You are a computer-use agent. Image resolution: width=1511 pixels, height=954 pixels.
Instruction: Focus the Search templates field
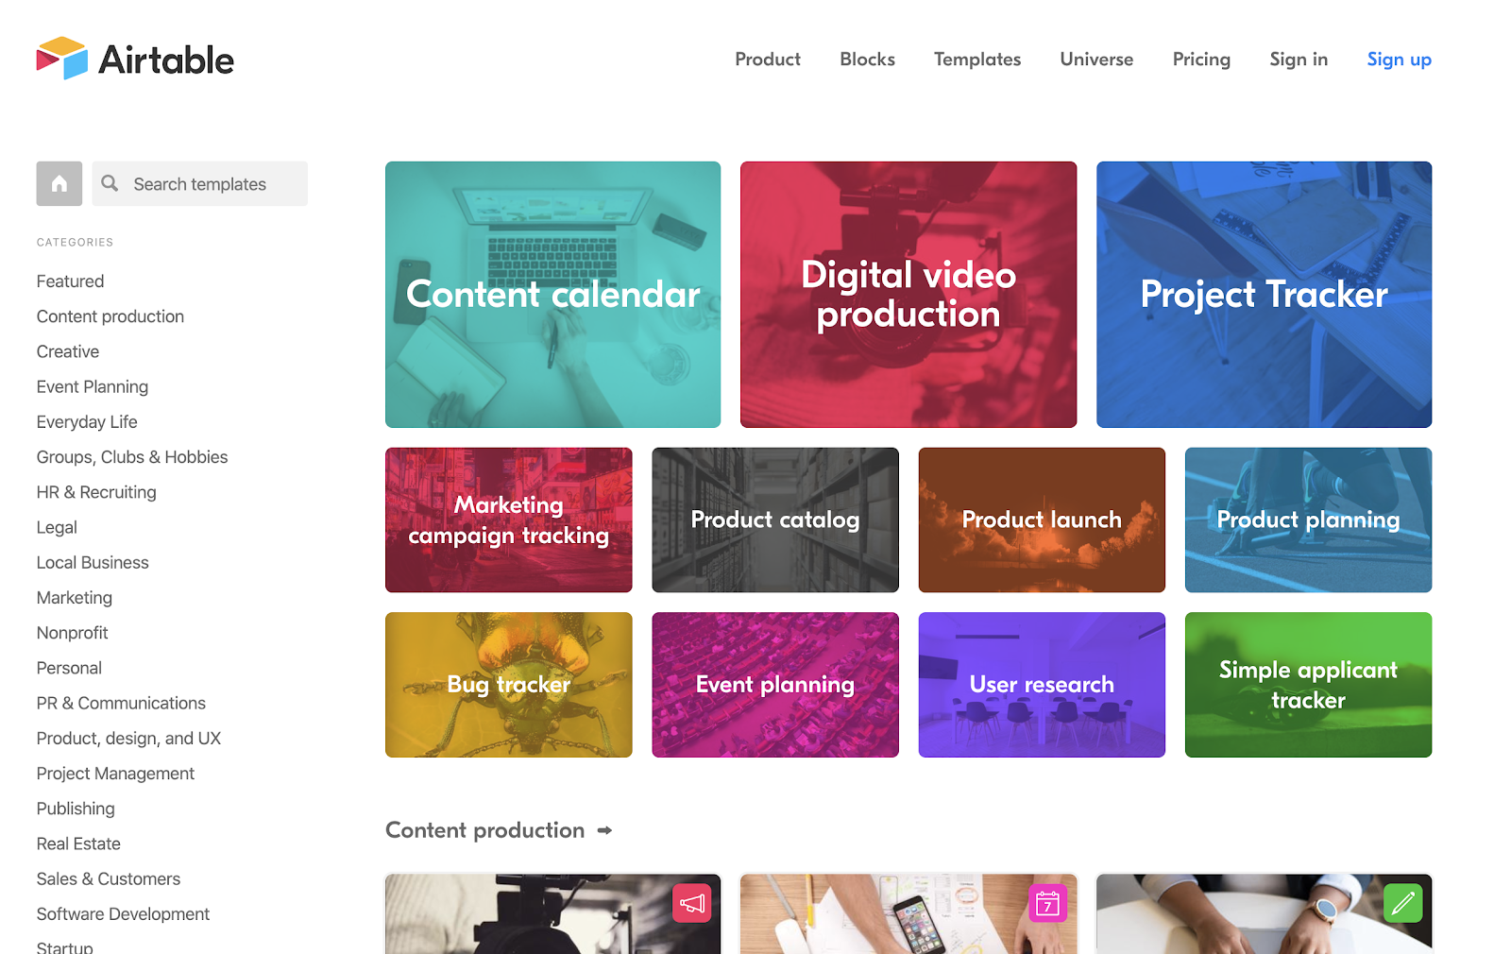(x=200, y=183)
